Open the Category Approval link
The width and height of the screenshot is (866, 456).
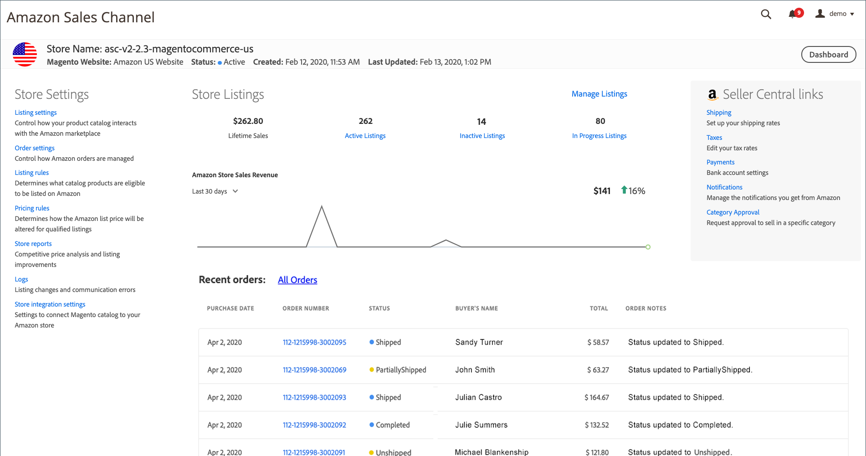(733, 212)
